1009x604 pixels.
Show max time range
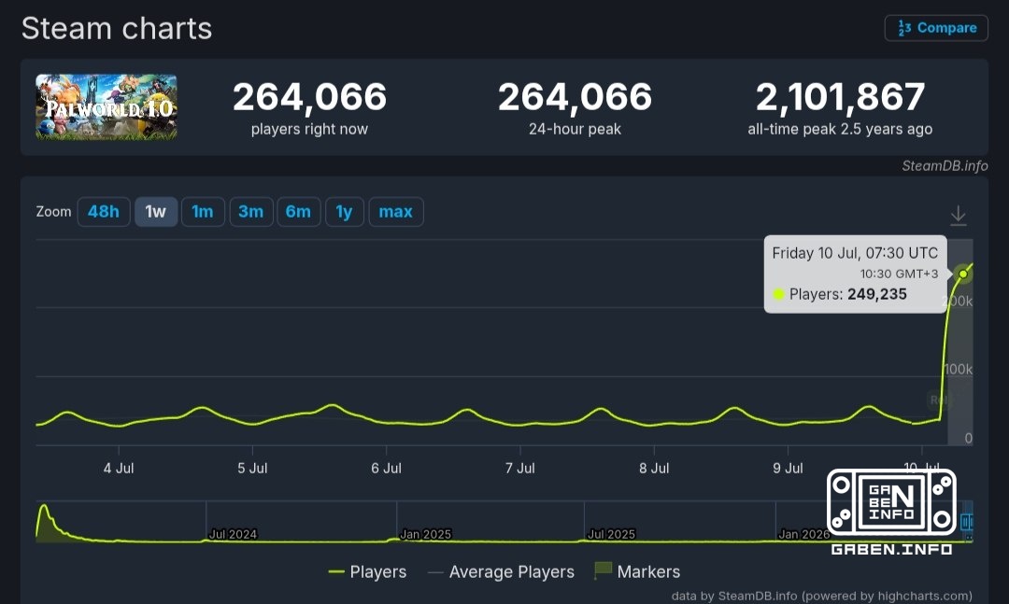tap(396, 212)
